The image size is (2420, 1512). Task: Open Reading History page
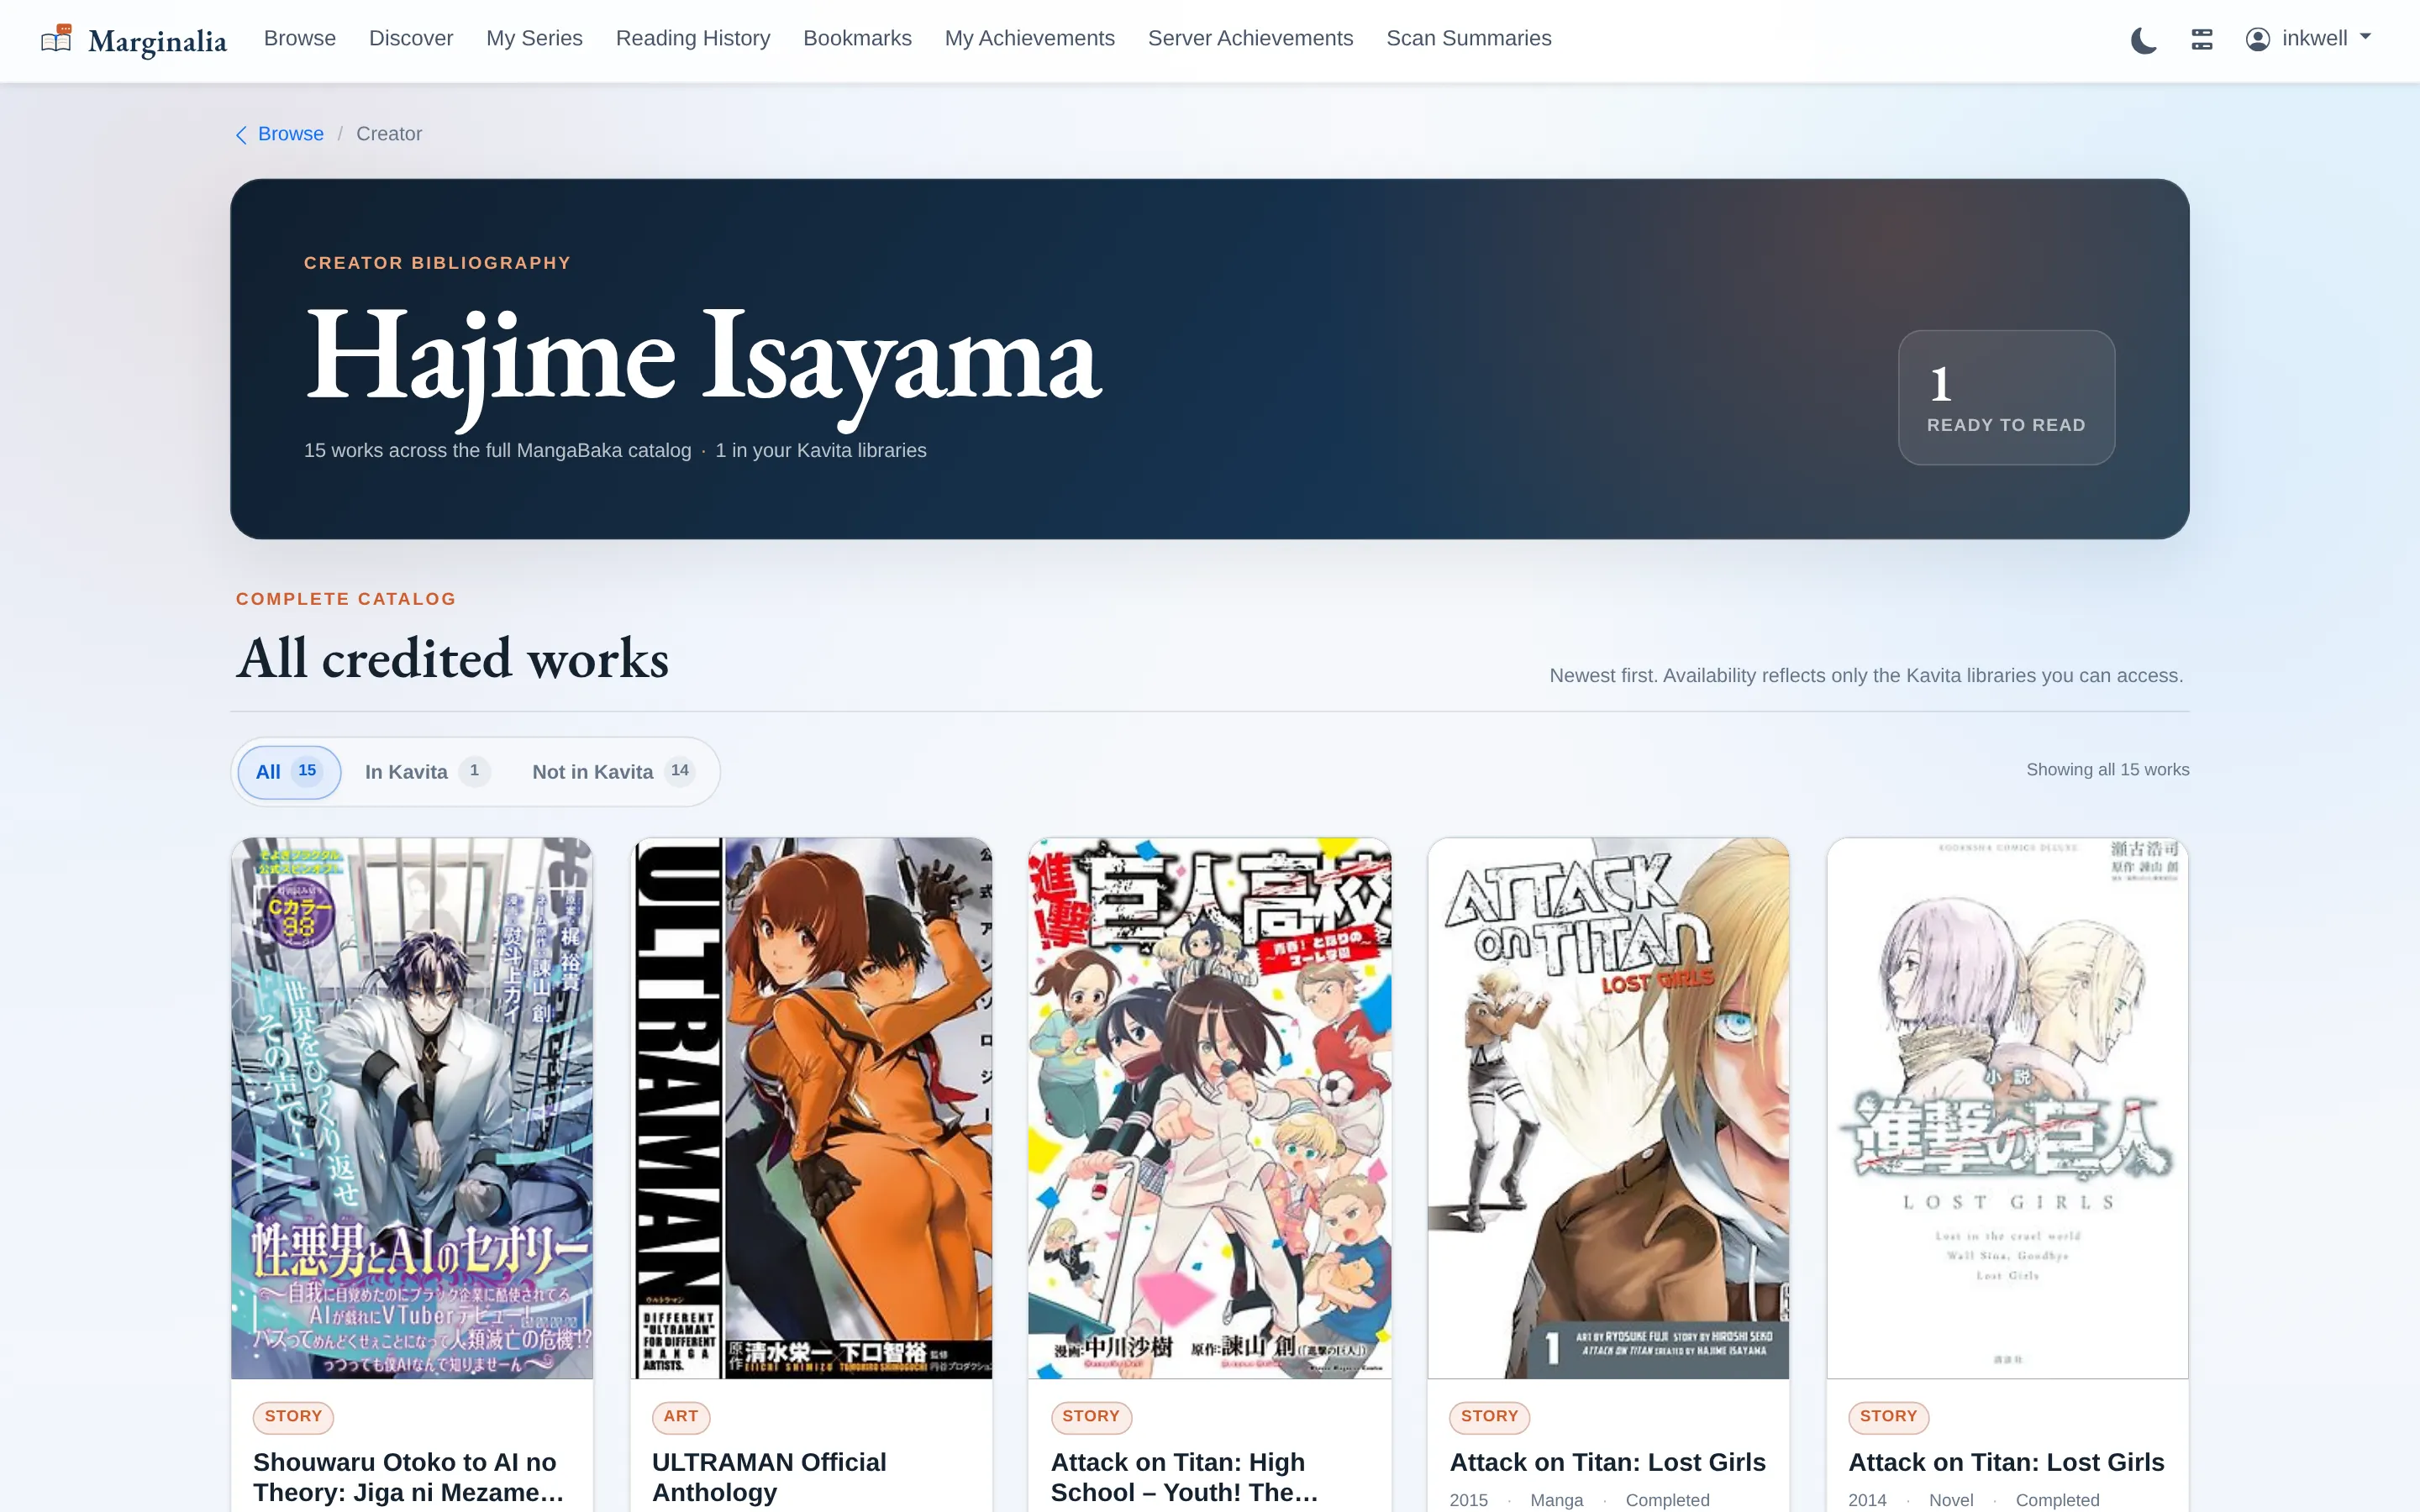[693, 38]
